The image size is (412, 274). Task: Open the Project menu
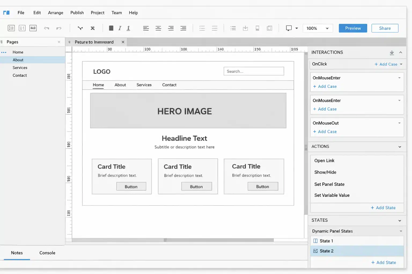(97, 13)
